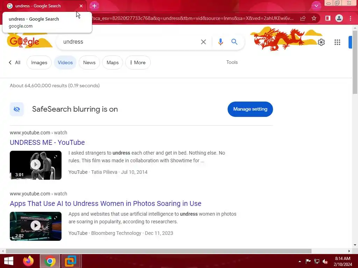This screenshot has height=268, width=358.
Task: Open the Chrome profile avatar
Action: pyautogui.click(x=339, y=18)
